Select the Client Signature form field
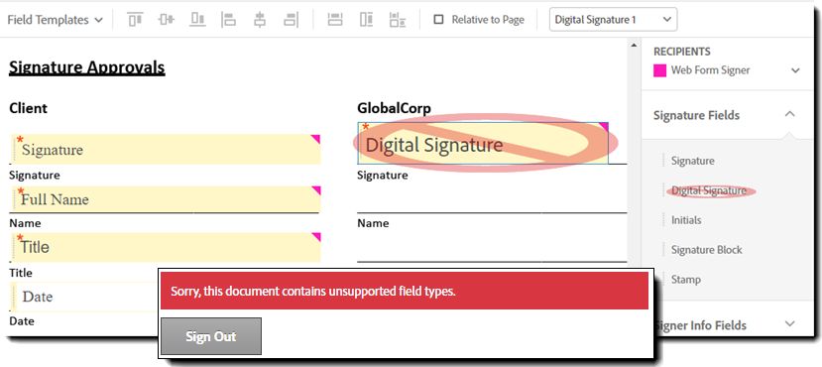This screenshot has width=822, height=367. coord(167,150)
